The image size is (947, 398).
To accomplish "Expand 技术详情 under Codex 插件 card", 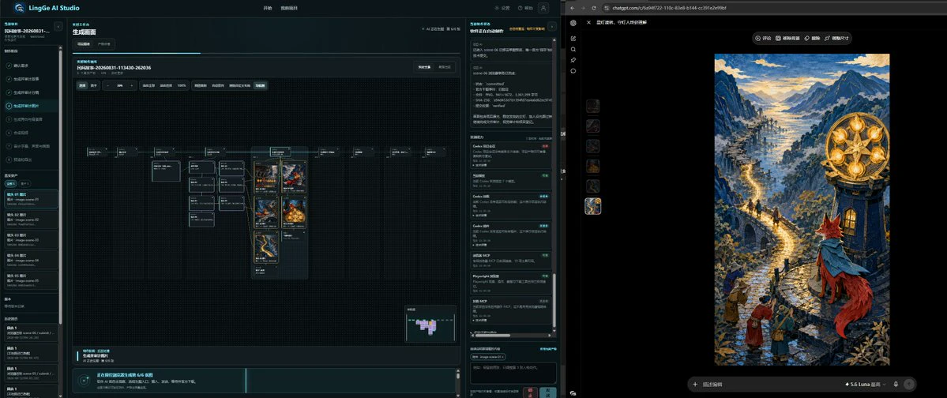I will click(481, 245).
